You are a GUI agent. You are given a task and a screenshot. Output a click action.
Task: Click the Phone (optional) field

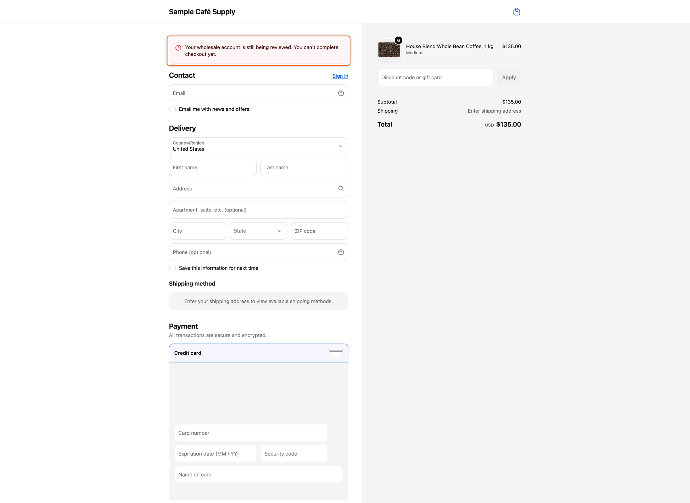tap(258, 252)
